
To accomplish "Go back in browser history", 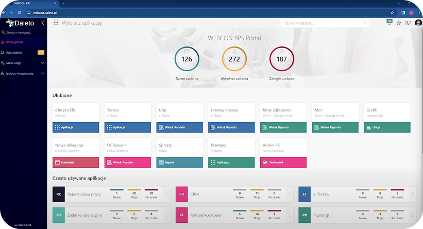I will pos(3,13).
